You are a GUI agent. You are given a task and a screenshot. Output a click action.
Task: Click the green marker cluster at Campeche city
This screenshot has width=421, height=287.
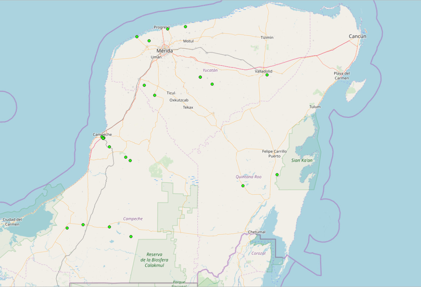(x=103, y=138)
